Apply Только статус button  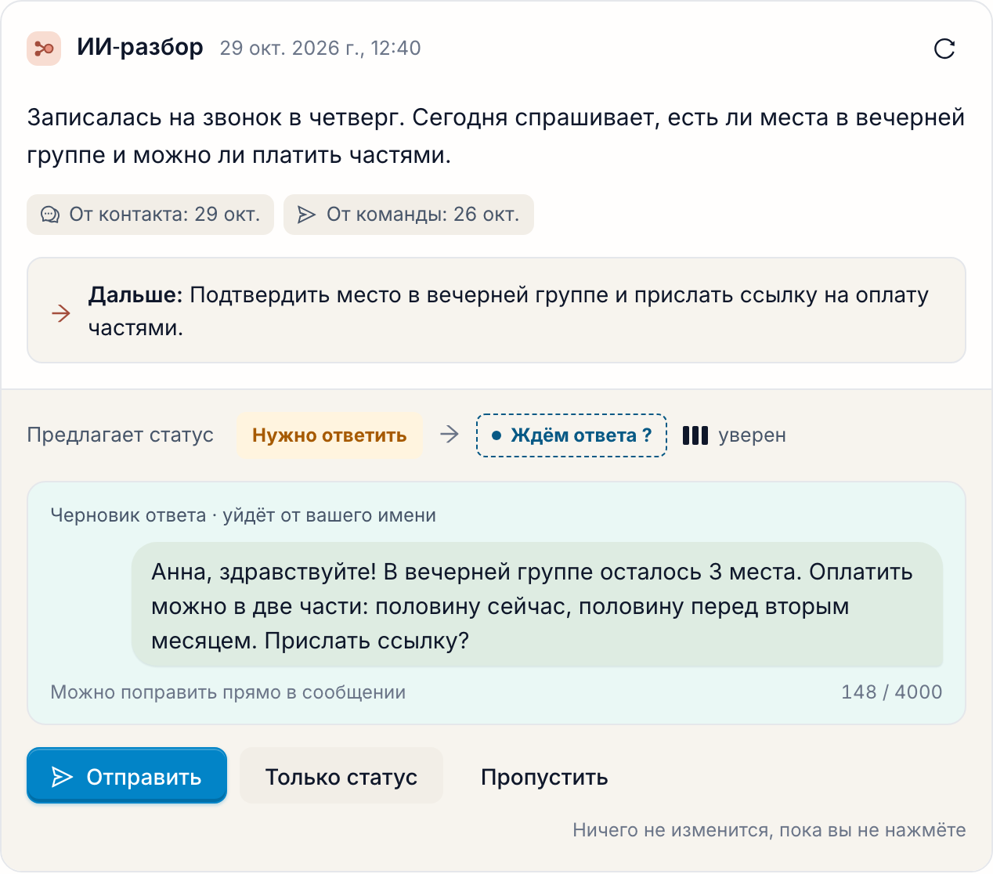tap(341, 776)
